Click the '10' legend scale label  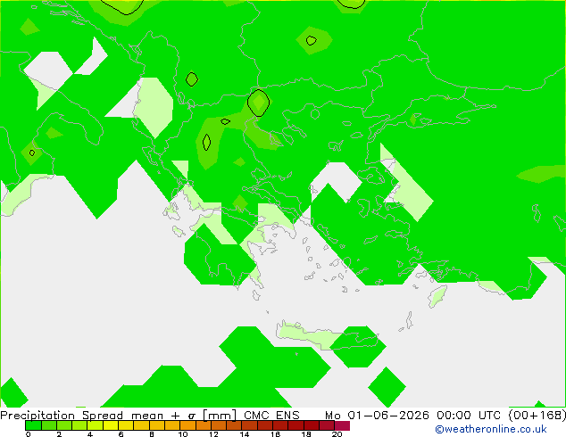(183, 434)
